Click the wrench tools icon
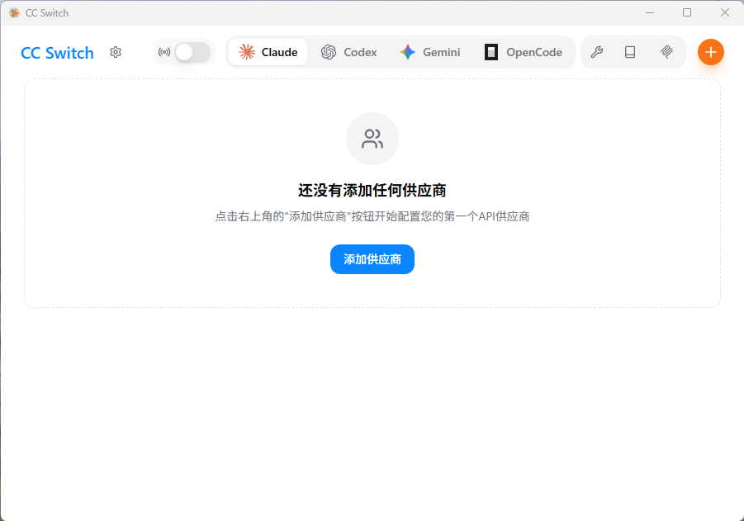The height and width of the screenshot is (521, 744). pos(596,52)
